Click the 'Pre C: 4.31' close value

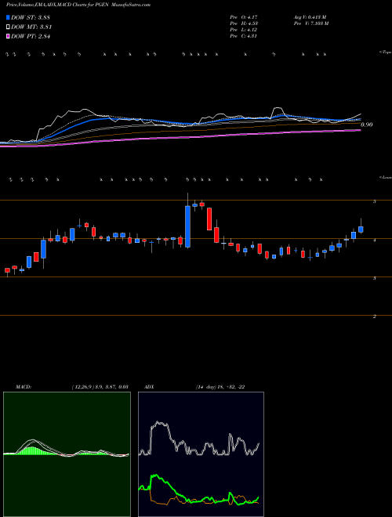click(x=244, y=36)
